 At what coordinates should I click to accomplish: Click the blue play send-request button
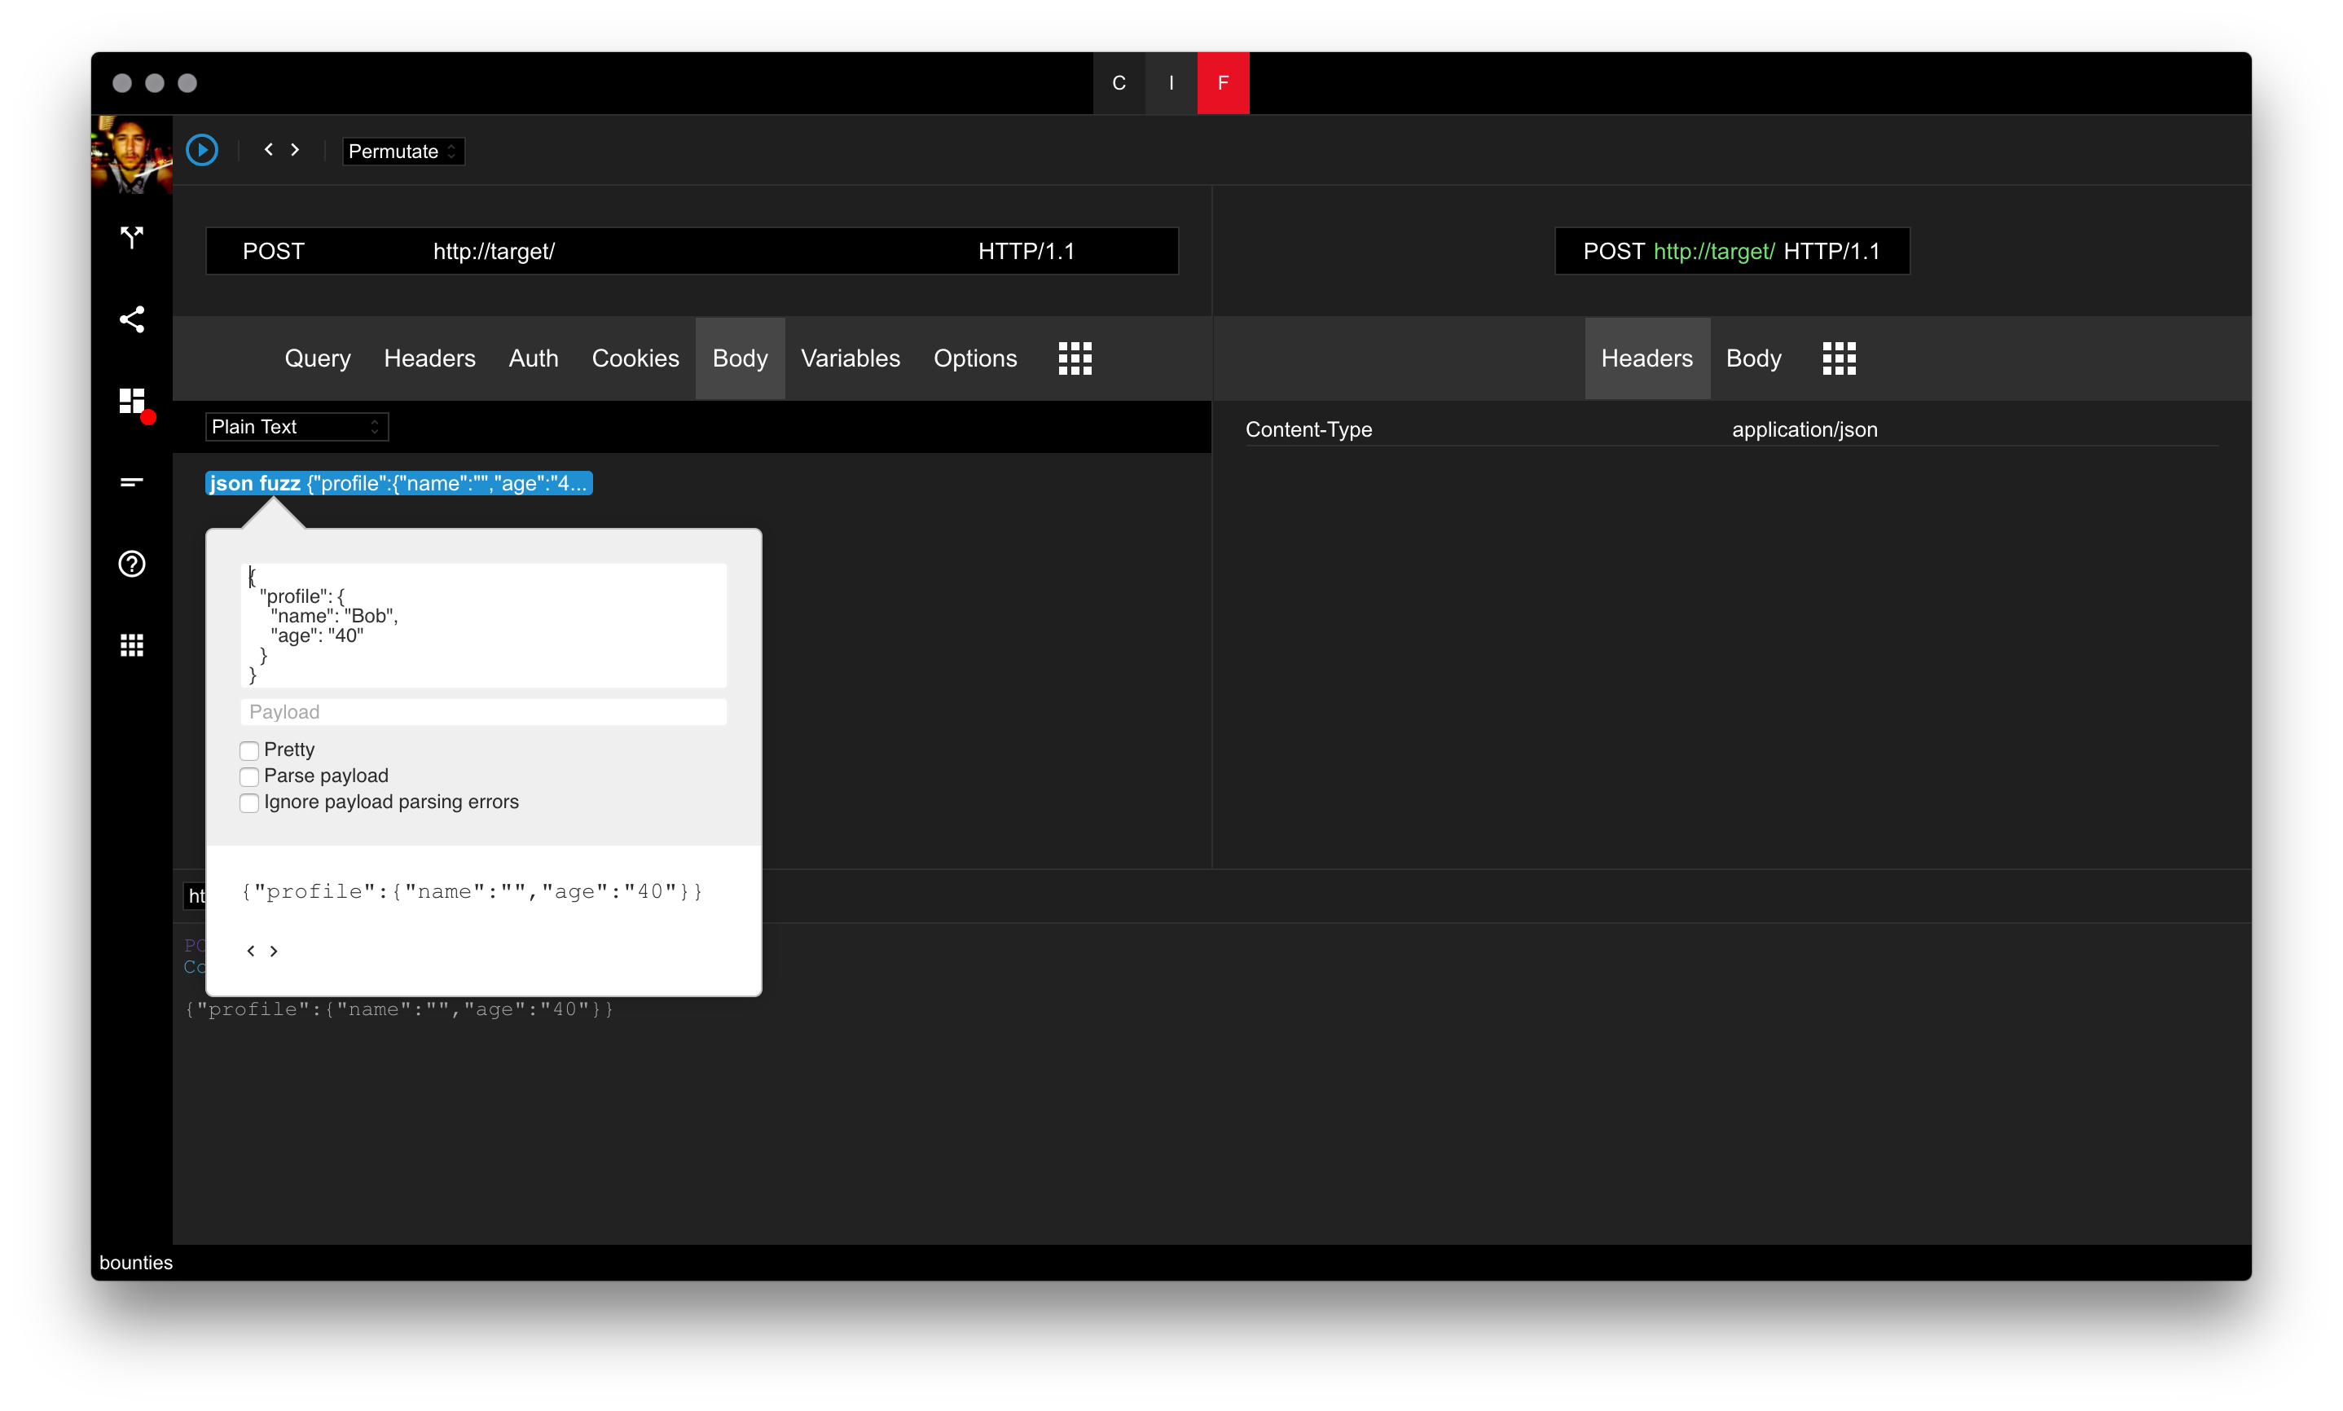pos(201,150)
